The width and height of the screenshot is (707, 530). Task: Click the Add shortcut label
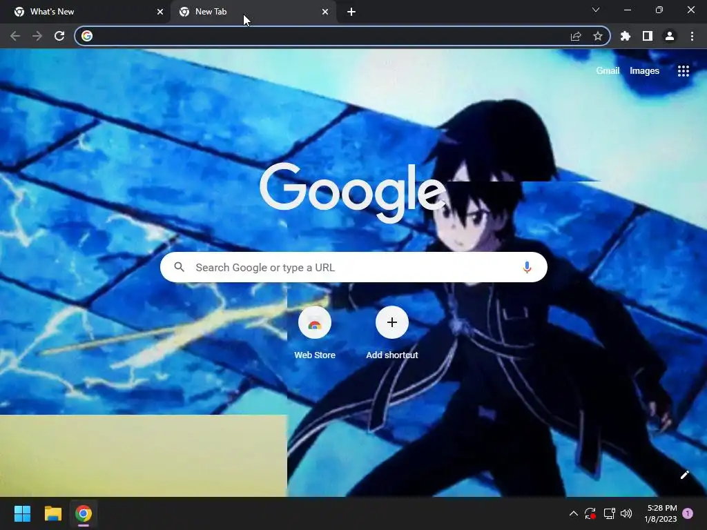click(x=392, y=355)
